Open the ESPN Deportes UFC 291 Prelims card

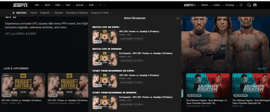pos(68,85)
